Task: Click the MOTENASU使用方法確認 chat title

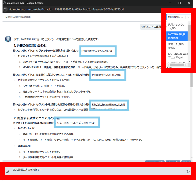Action: pyautogui.click(x=18, y=17)
